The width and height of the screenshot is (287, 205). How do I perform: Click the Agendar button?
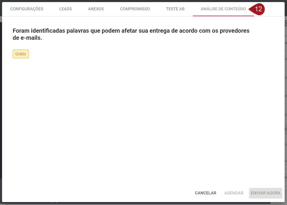pyautogui.click(x=234, y=193)
